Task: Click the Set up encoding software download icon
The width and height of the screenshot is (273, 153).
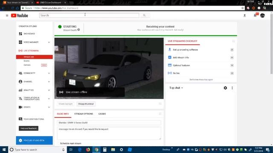Action: pyautogui.click(x=170, y=50)
